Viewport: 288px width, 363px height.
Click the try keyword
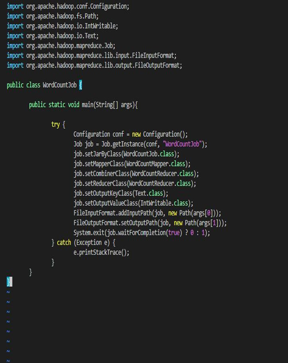click(56, 125)
